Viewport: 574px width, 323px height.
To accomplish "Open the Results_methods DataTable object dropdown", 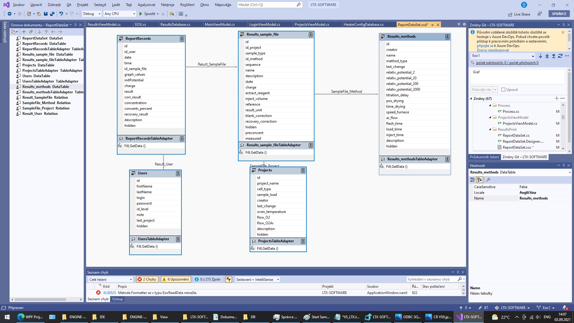I will click(520, 172).
